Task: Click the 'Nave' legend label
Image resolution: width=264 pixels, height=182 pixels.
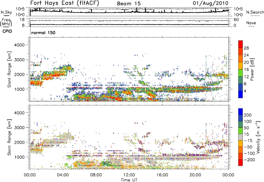Action: click(251, 23)
